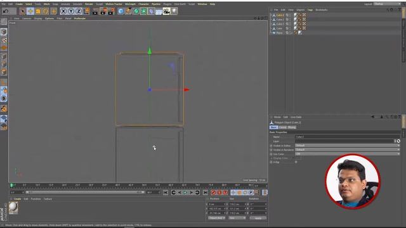Open viewport ProRender menu
This screenshot has height=228, width=406.
click(80, 18)
